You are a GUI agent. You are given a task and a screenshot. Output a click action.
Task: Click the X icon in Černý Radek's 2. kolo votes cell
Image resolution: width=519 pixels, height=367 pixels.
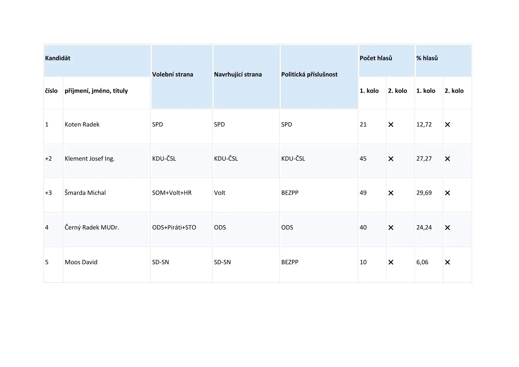tap(391, 228)
